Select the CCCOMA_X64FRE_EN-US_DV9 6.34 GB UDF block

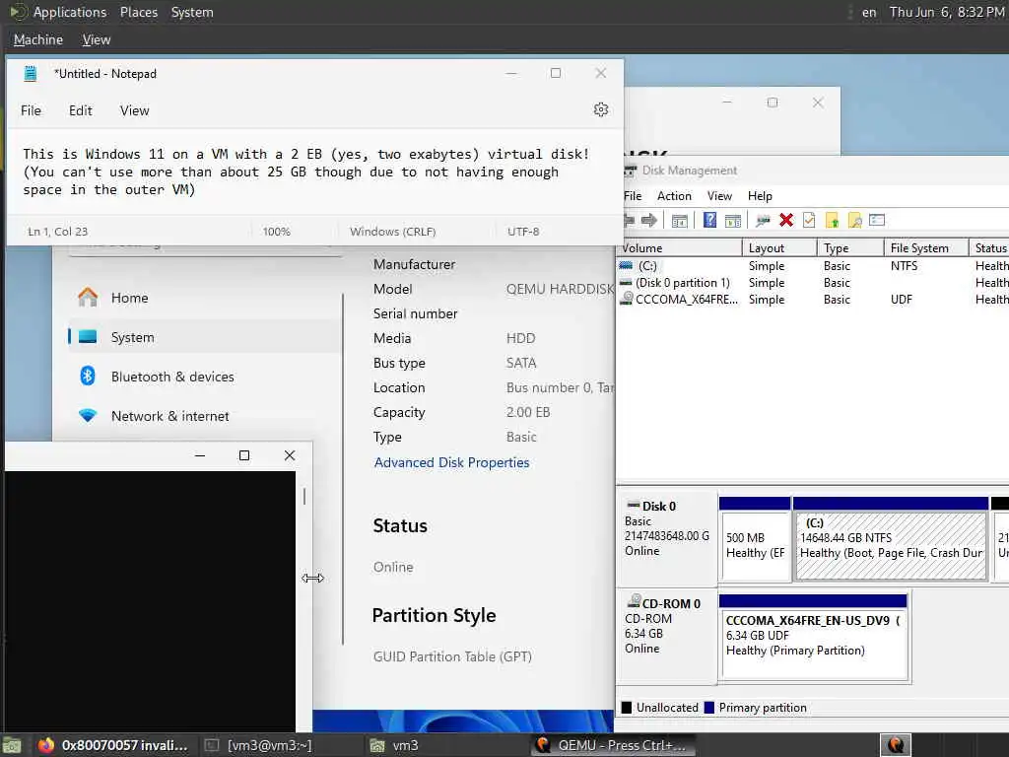(x=813, y=638)
